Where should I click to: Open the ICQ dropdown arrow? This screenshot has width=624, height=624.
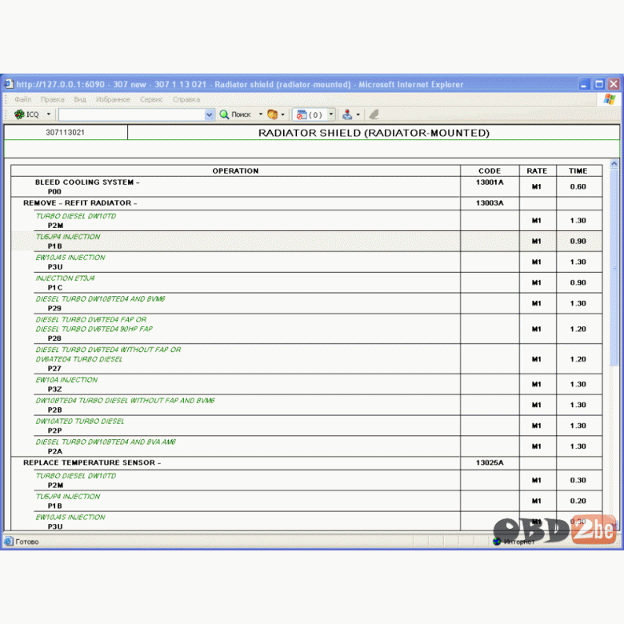[49, 114]
